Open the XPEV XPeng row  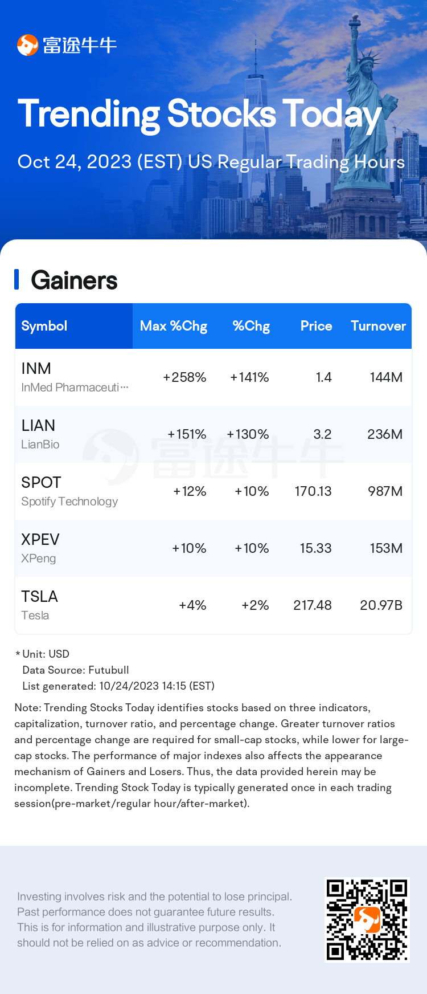(213, 548)
